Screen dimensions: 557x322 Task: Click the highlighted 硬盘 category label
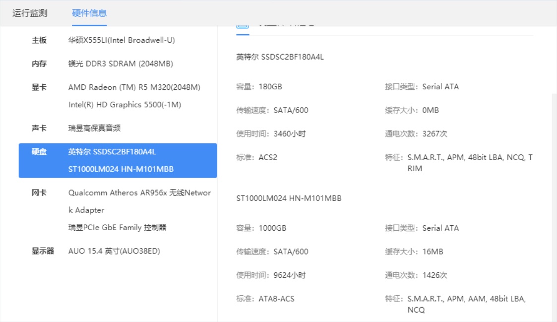[39, 152]
